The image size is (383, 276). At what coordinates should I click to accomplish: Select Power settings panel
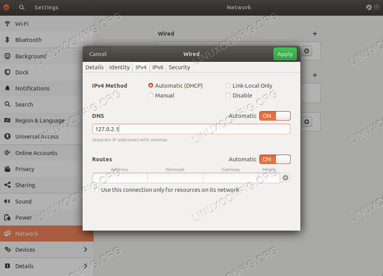click(47, 218)
